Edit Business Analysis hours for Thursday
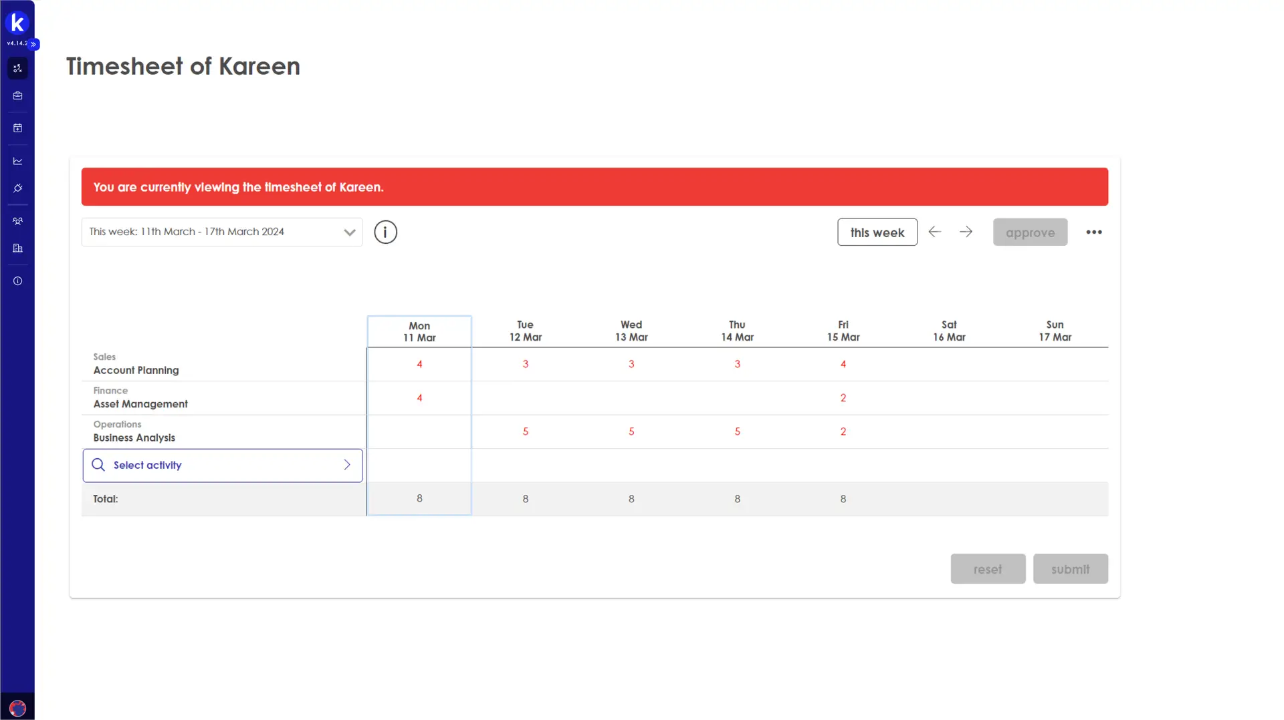 click(x=737, y=431)
